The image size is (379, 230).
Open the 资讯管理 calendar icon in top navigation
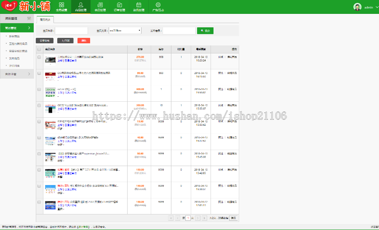tap(139, 5)
